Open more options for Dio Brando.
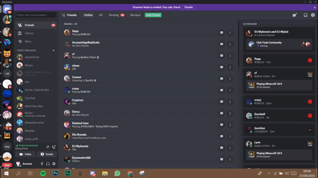Screen dimensions: 318x178 [230, 136]
